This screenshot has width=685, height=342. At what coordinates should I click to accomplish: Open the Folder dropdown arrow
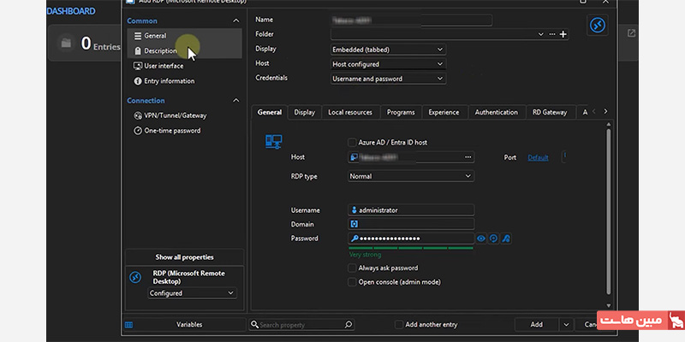pos(541,34)
